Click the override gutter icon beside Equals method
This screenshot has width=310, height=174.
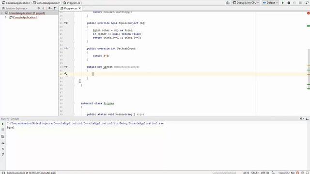66,23
